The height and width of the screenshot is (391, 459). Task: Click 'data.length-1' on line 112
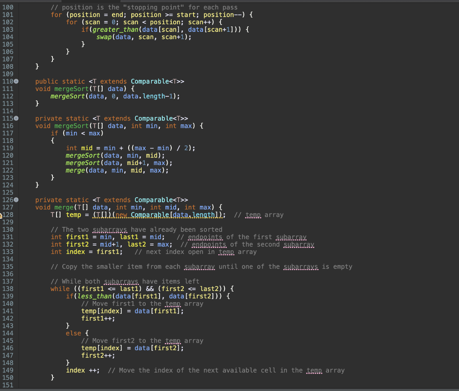149,96
